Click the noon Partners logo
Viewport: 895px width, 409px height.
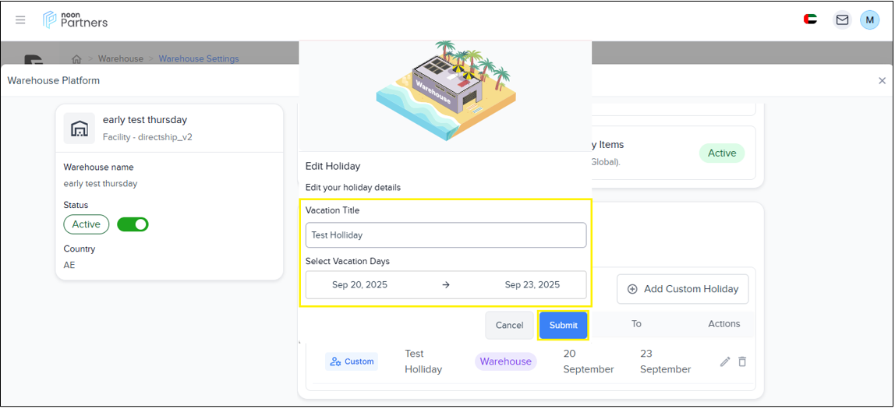76,19
